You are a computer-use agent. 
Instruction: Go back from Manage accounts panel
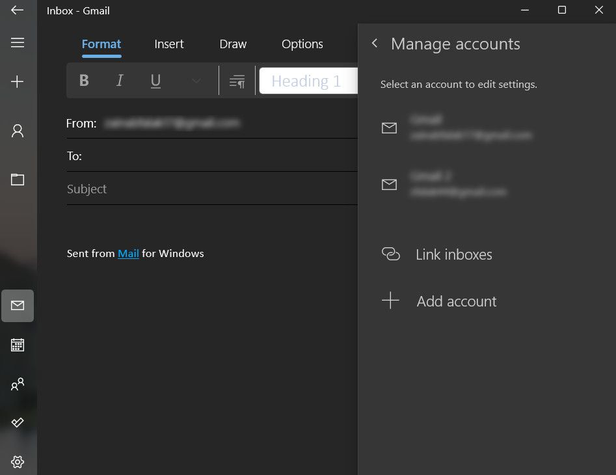click(375, 44)
